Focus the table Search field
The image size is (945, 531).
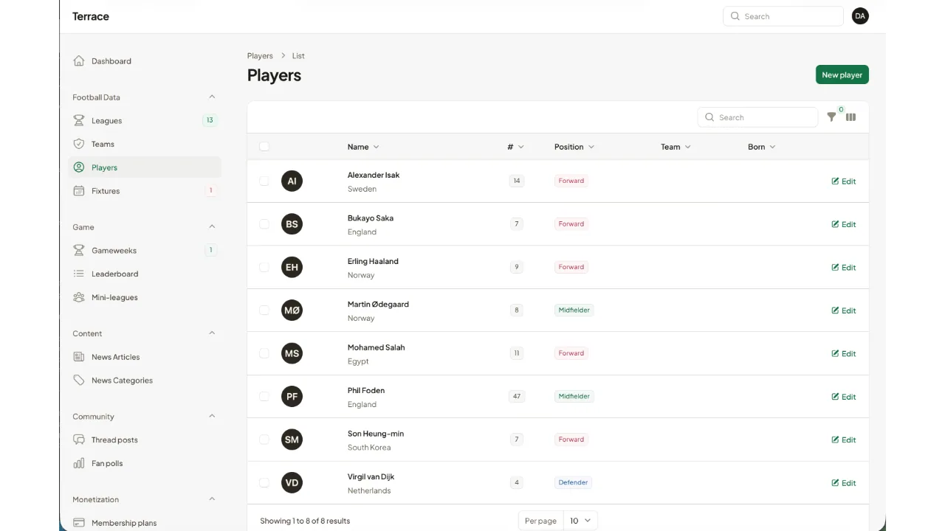(757, 117)
